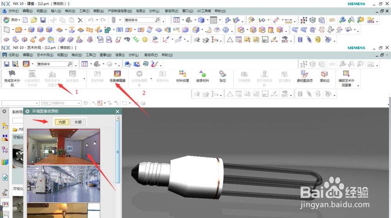The image size is (391, 218).
Task: Open 插入(S) menu
Action: 56,11
